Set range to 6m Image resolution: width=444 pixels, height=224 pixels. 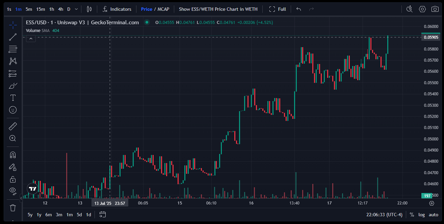(x=49, y=215)
